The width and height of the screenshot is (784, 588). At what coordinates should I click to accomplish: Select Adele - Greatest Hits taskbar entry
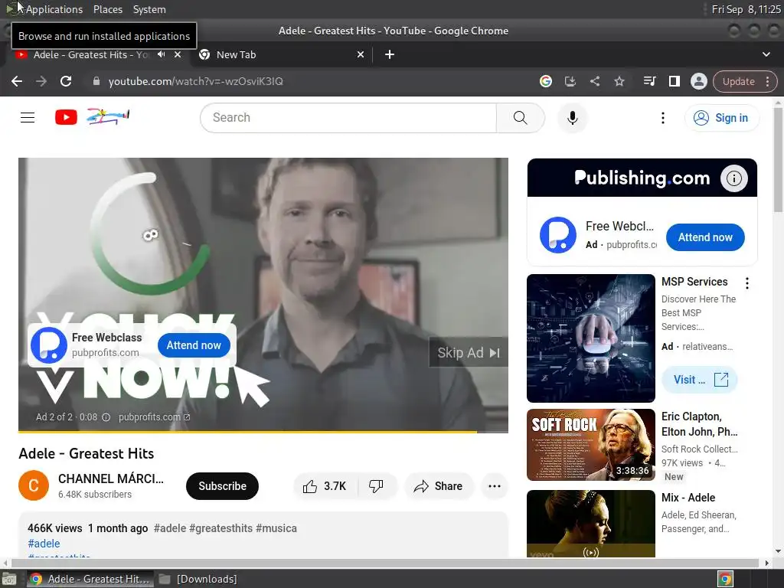pos(90,579)
